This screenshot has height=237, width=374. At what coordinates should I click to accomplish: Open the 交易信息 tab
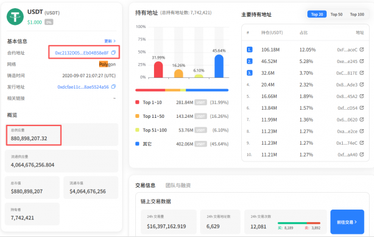tap(145, 185)
